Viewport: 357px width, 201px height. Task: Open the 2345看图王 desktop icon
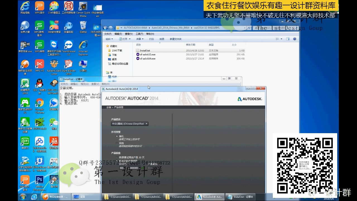(x=54, y=8)
